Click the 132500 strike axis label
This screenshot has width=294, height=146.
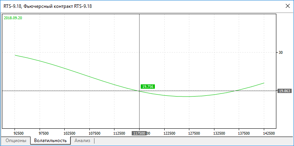[x=219, y=133]
